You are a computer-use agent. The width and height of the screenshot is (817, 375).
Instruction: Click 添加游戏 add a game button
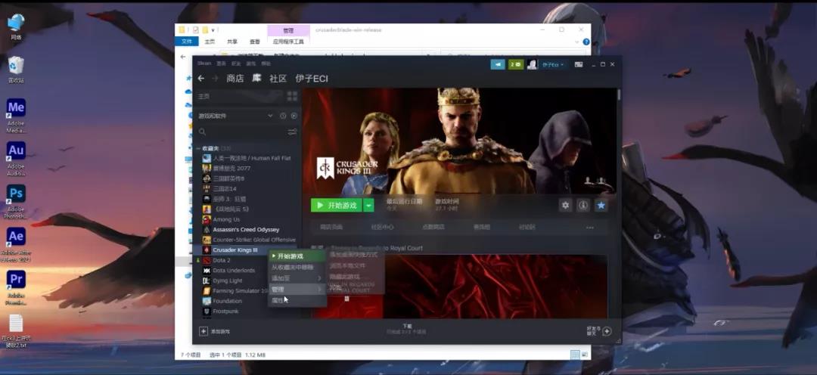[215, 331]
